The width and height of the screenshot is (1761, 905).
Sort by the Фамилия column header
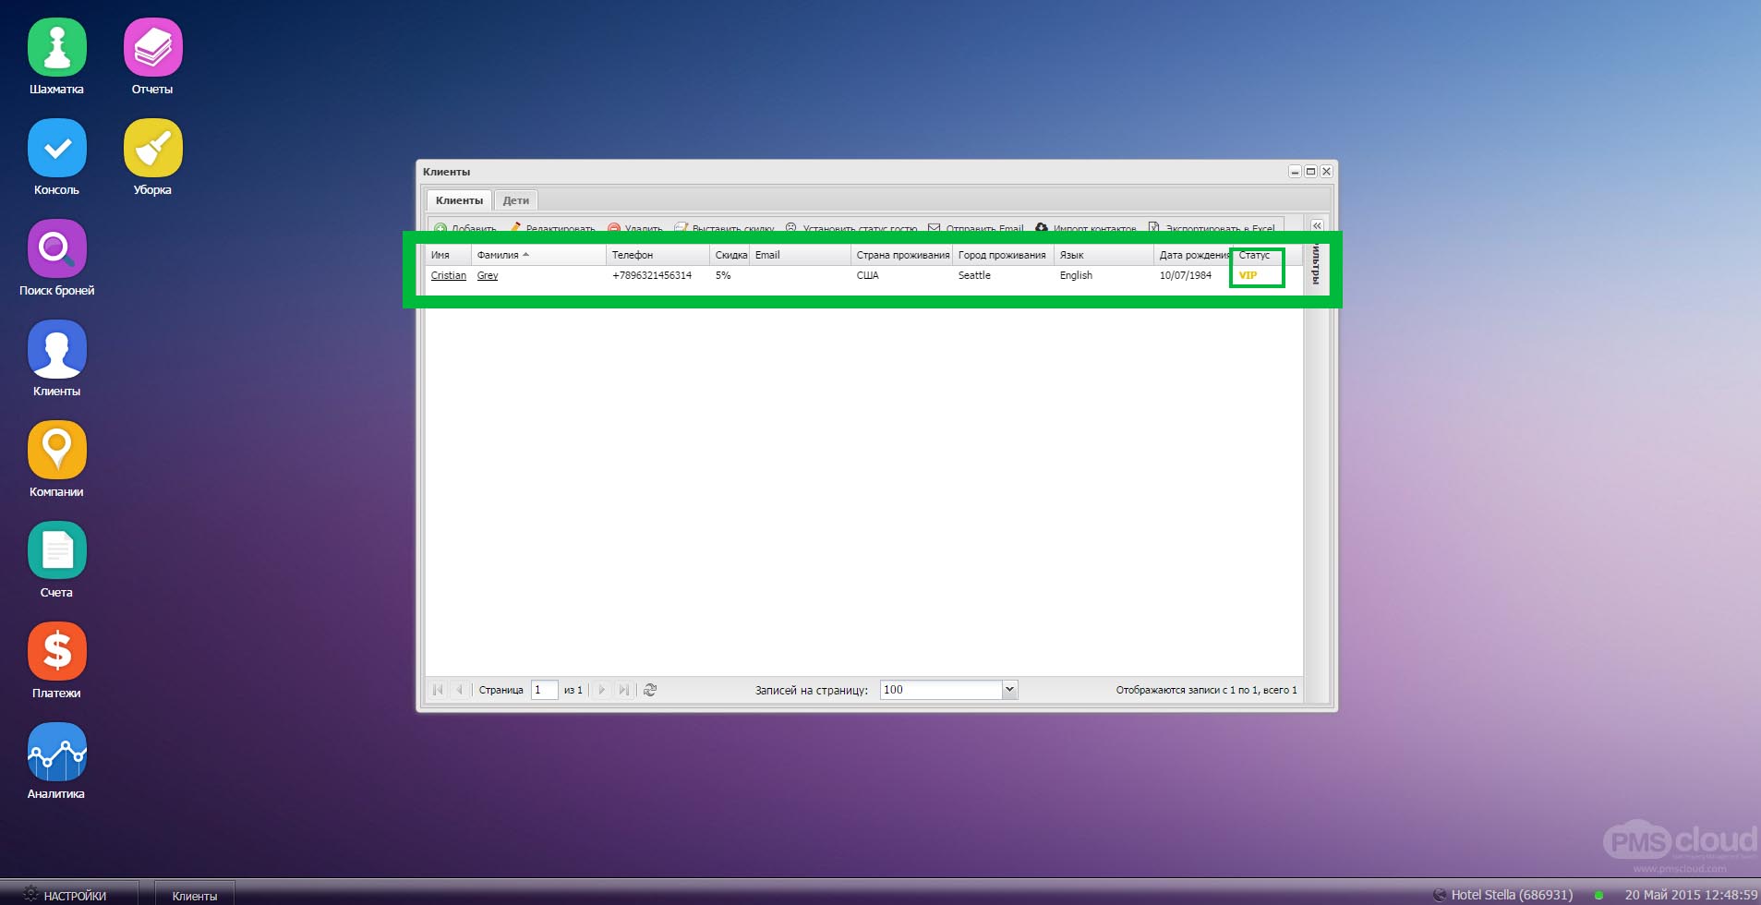pos(538,255)
